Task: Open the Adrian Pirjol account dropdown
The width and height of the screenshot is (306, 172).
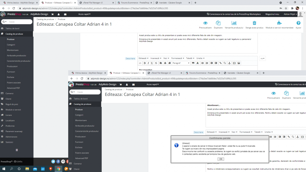Action: point(290,14)
